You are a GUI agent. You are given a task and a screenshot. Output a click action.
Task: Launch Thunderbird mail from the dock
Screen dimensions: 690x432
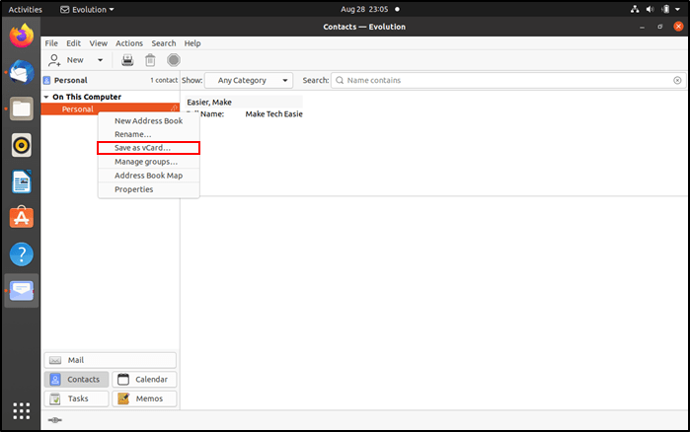21,72
